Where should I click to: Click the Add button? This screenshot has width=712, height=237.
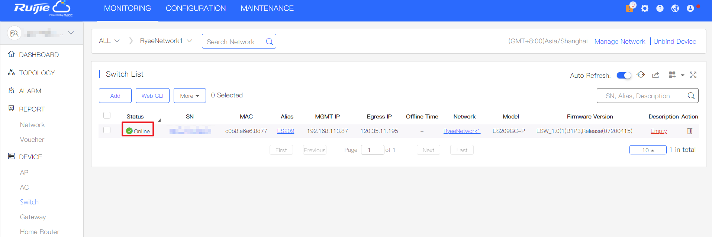pos(115,96)
